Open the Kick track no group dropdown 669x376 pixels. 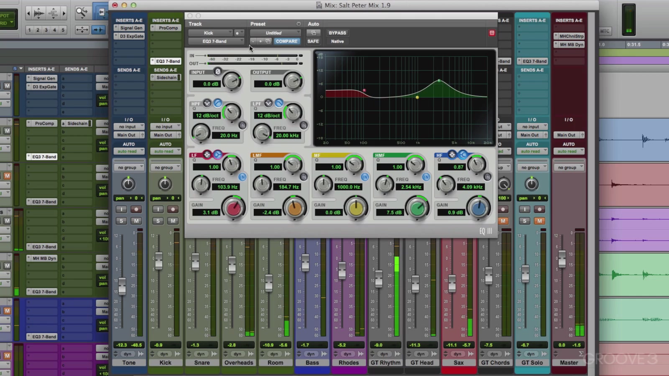click(x=166, y=168)
